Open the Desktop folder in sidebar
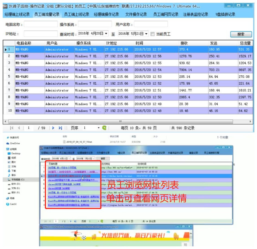The image size is (257, 249). [15, 154]
